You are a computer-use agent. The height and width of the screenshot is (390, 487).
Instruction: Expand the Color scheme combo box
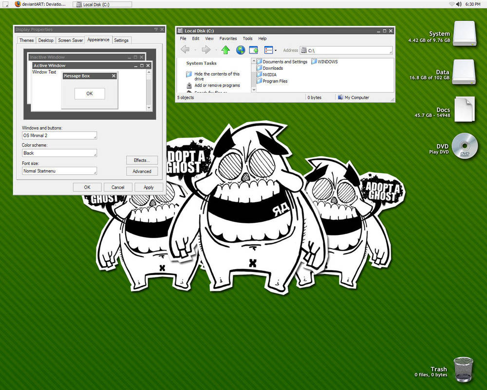59,153
